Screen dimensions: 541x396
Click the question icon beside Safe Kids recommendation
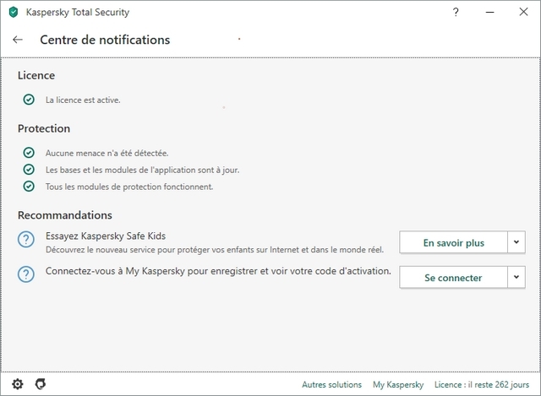26,241
